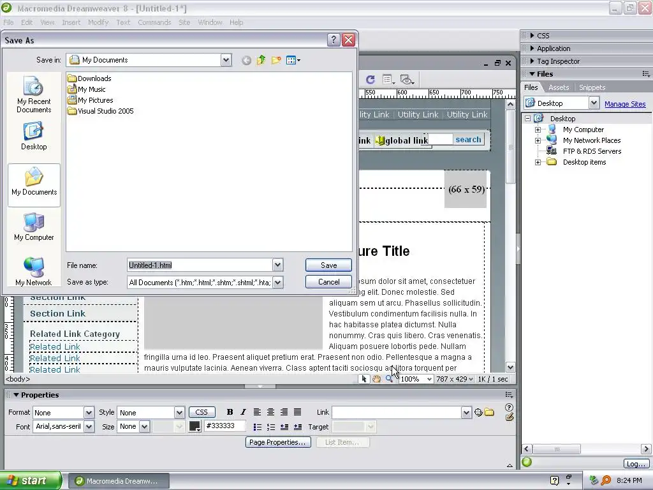Apply italic formatting in Properties
653x490 pixels.
point(243,412)
